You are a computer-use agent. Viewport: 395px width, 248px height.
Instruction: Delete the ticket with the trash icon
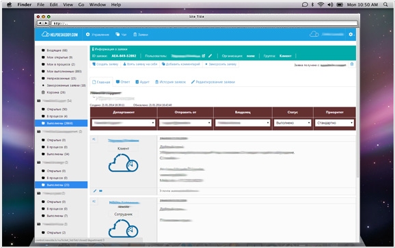point(352,64)
